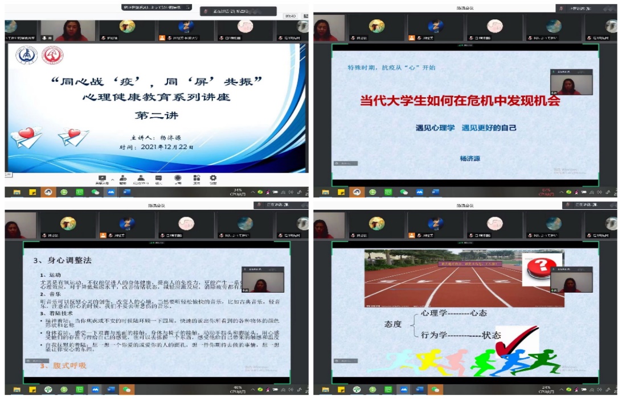Open Sticky Notes in the taskbar below the running-track slide
Screen dimensions: 622x399
pos(341,390)
